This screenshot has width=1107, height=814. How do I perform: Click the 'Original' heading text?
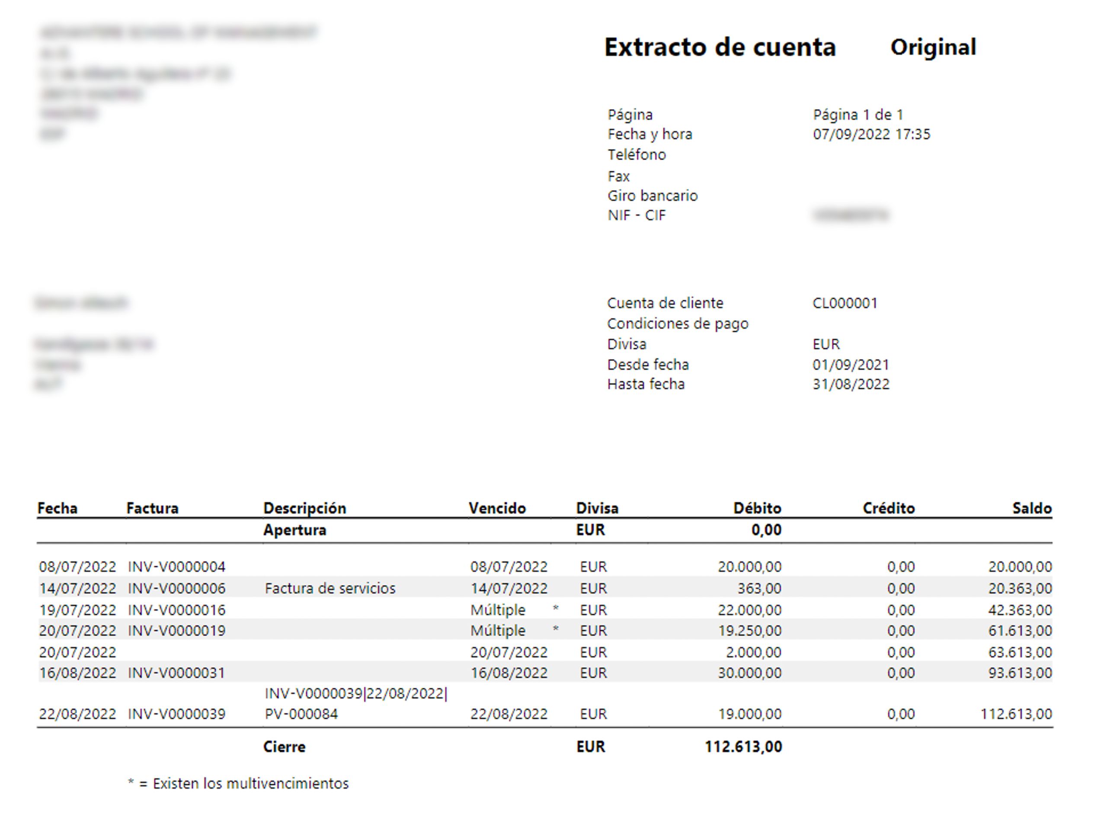(x=933, y=48)
